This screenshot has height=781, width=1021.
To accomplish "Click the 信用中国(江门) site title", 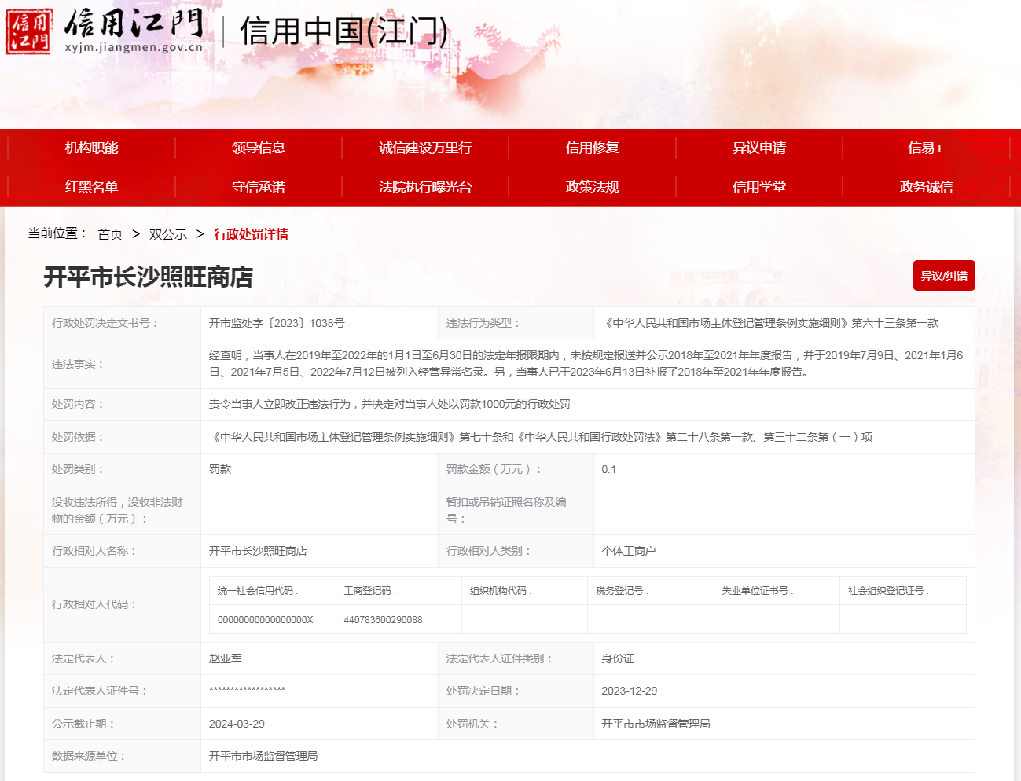I will coord(343,31).
